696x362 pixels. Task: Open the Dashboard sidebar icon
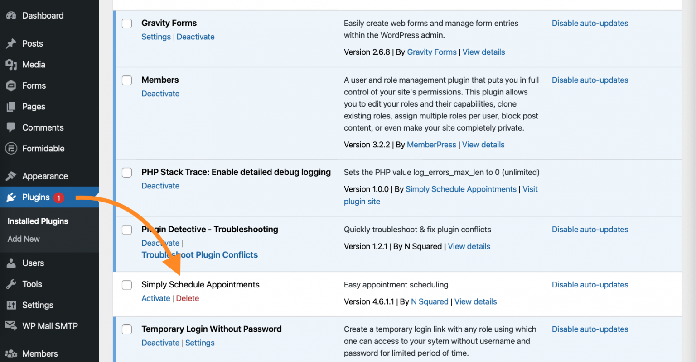(x=11, y=15)
